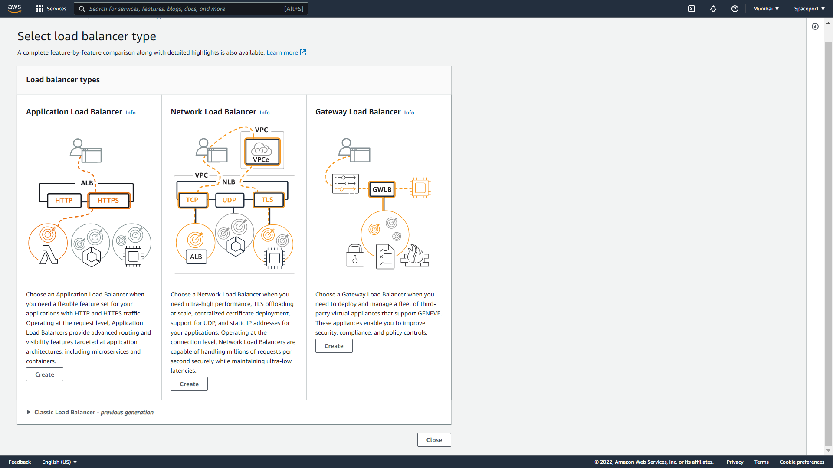The height and width of the screenshot is (468, 833).
Task: Click the Lambda icon in ALB diagram
Action: click(49, 255)
